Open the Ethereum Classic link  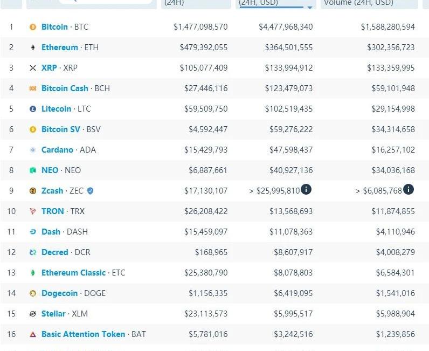tap(73, 273)
